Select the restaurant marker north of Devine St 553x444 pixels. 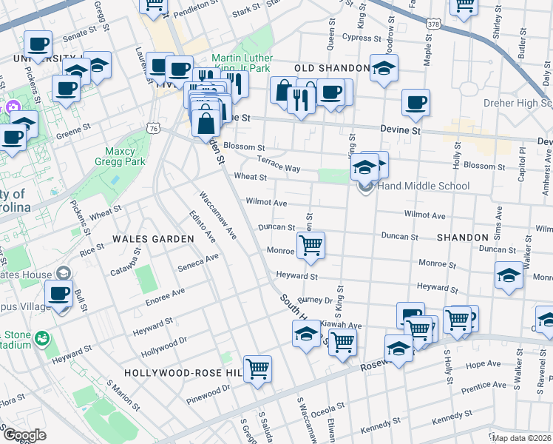(301, 101)
